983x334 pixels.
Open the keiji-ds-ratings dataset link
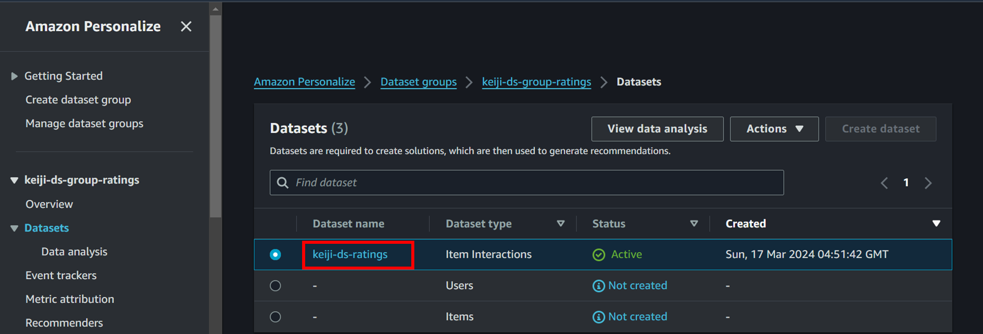350,254
